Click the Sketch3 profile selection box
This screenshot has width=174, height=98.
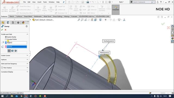tap(17, 43)
